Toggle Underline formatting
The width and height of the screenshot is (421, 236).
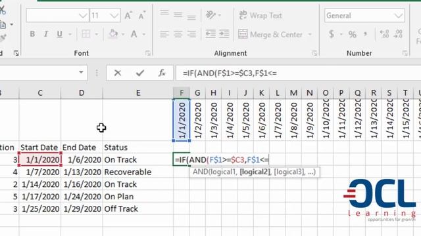tap(59, 34)
